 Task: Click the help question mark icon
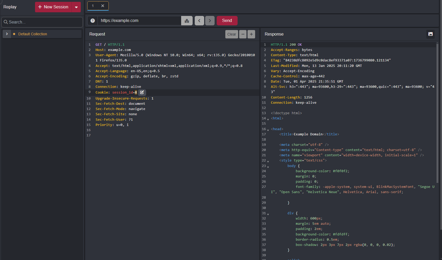(x=93, y=21)
